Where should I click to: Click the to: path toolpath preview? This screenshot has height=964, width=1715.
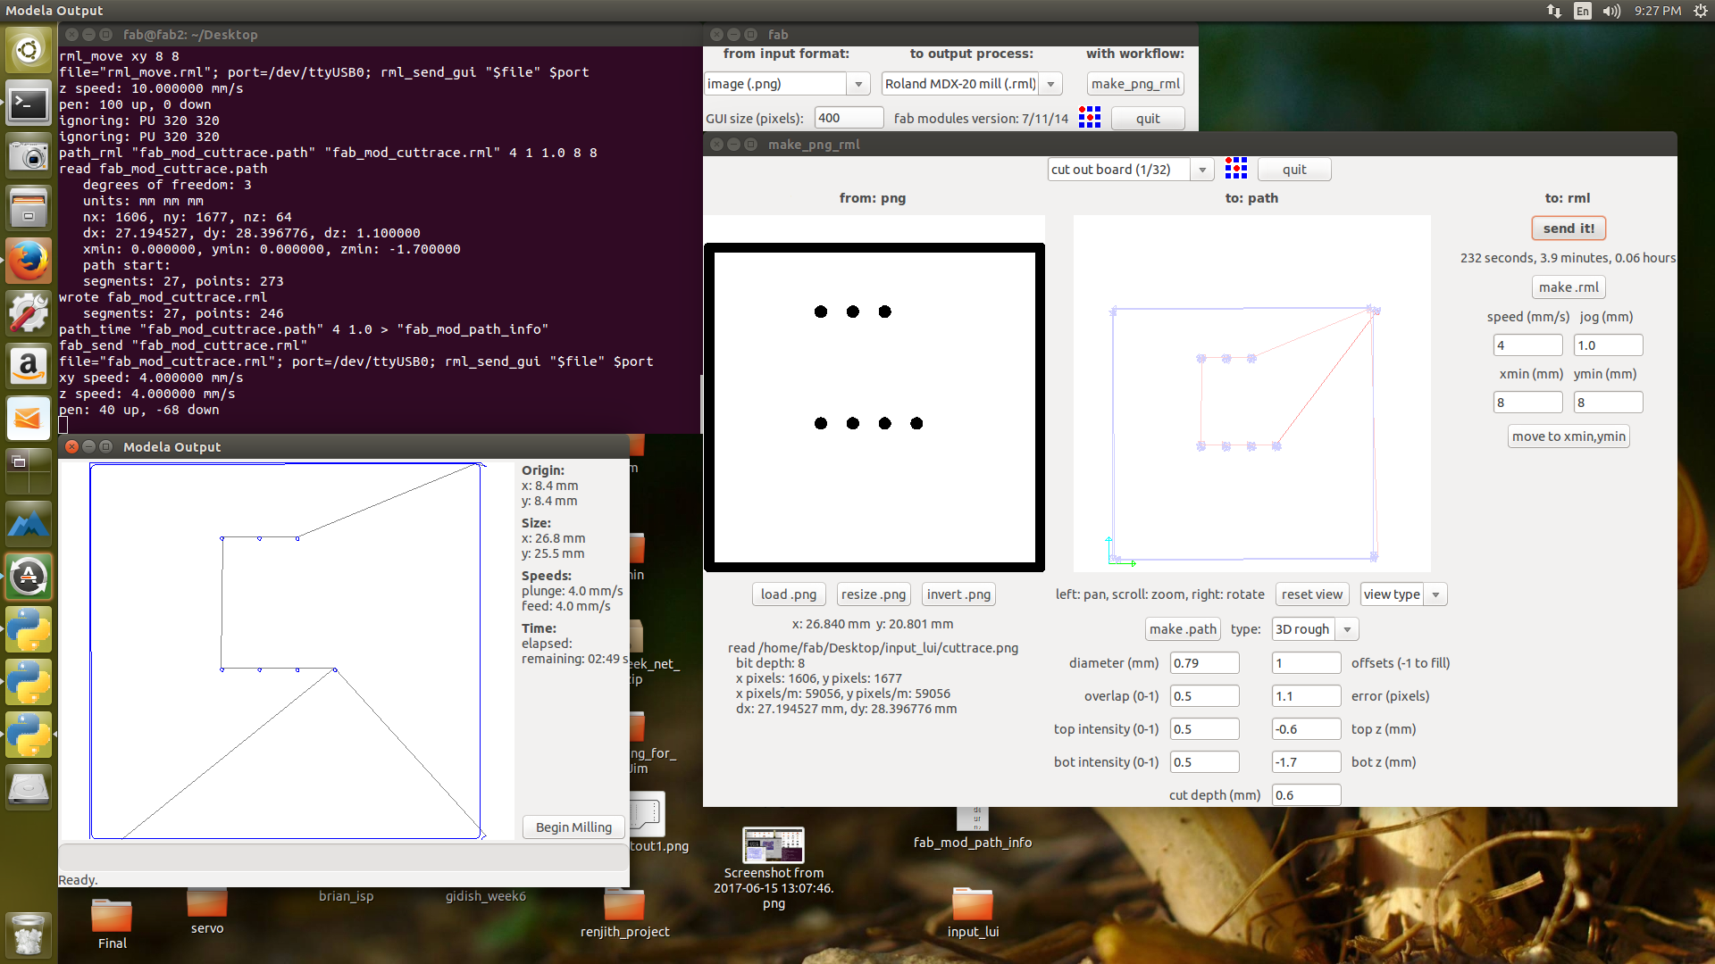click(1251, 394)
